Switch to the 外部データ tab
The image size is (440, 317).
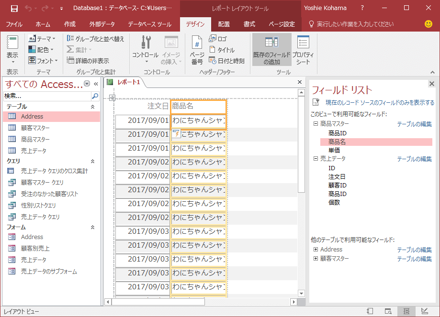[x=102, y=24]
